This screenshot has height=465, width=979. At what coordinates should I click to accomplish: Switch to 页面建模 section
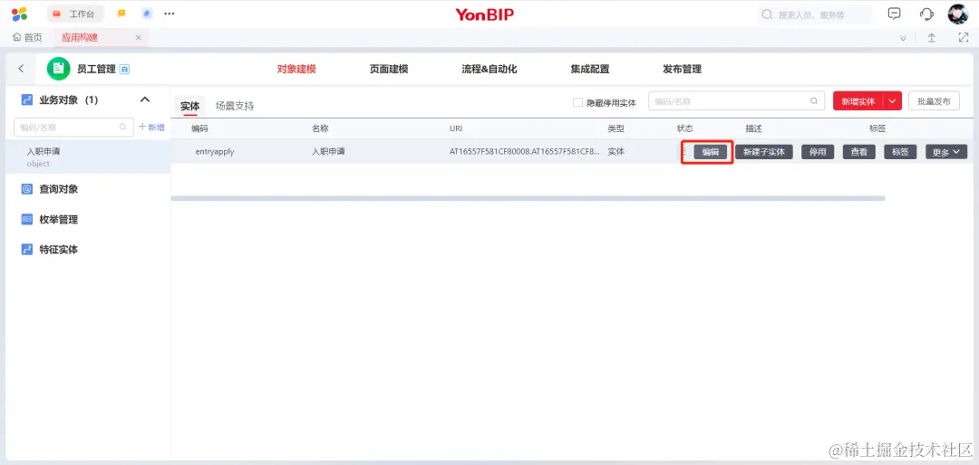coord(389,69)
